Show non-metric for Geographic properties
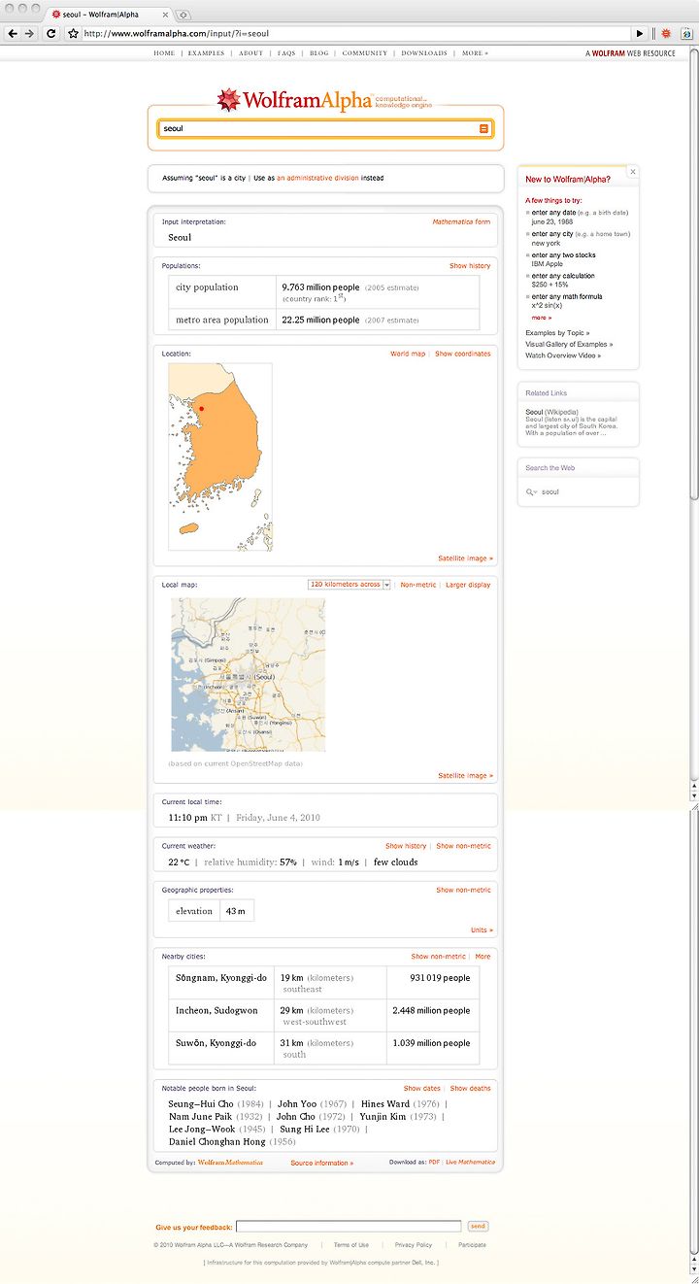This screenshot has height=1284, width=699. (463, 891)
